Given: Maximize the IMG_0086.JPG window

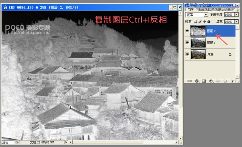Looking at the screenshot, I should pos(175,7).
